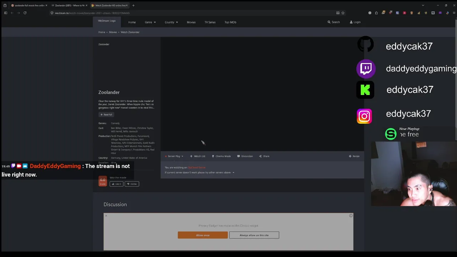Open the browser hamburger menu
Screen dimensions: 457x257
pos(453,13)
